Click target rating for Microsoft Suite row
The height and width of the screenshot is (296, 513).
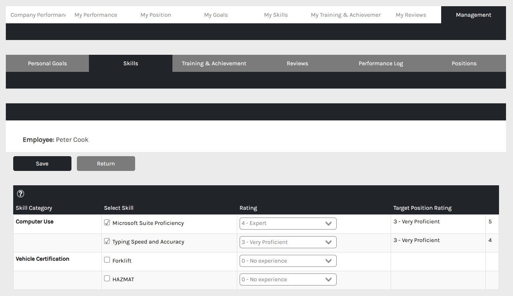tap(417, 221)
